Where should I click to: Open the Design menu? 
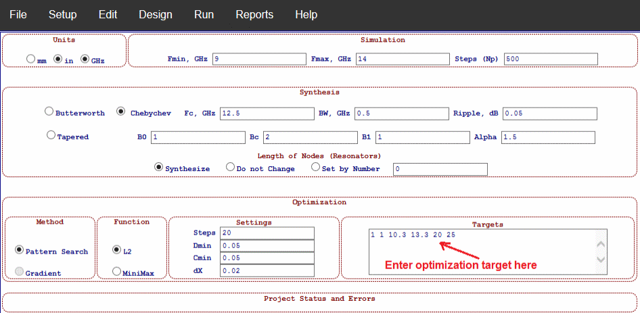click(x=155, y=14)
